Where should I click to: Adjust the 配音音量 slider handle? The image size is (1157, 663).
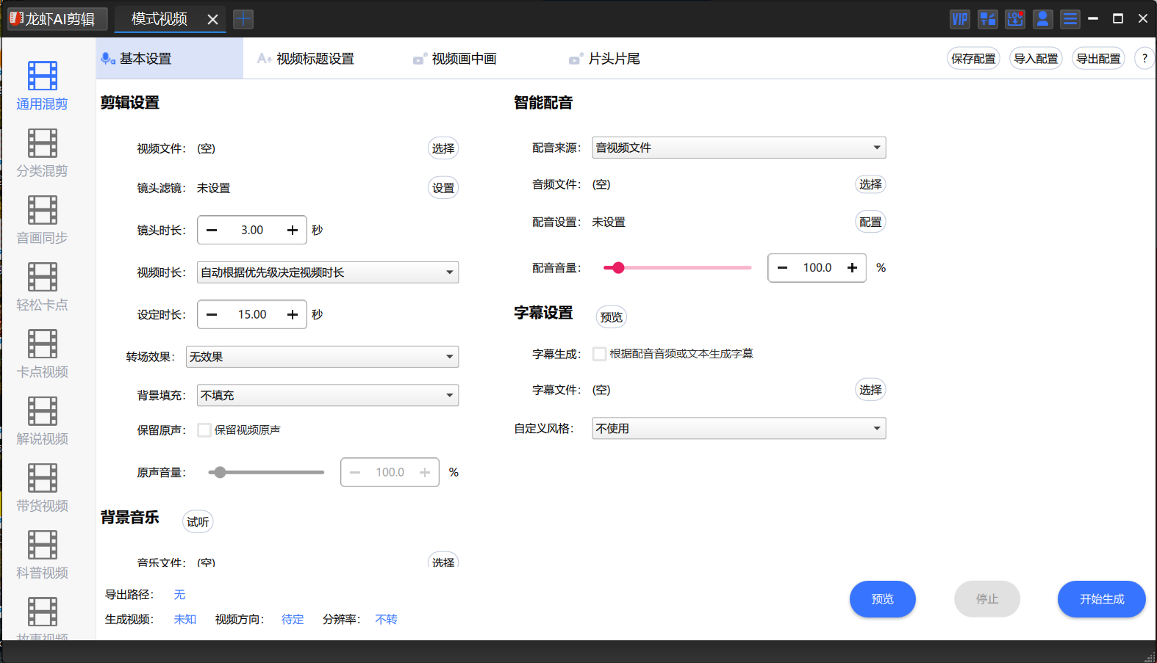618,268
